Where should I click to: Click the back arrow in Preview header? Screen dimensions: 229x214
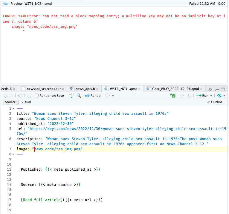(x=5, y=4)
